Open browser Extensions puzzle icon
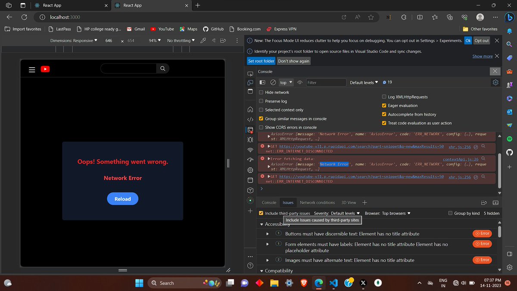The width and height of the screenshot is (517, 291). point(404,17)
